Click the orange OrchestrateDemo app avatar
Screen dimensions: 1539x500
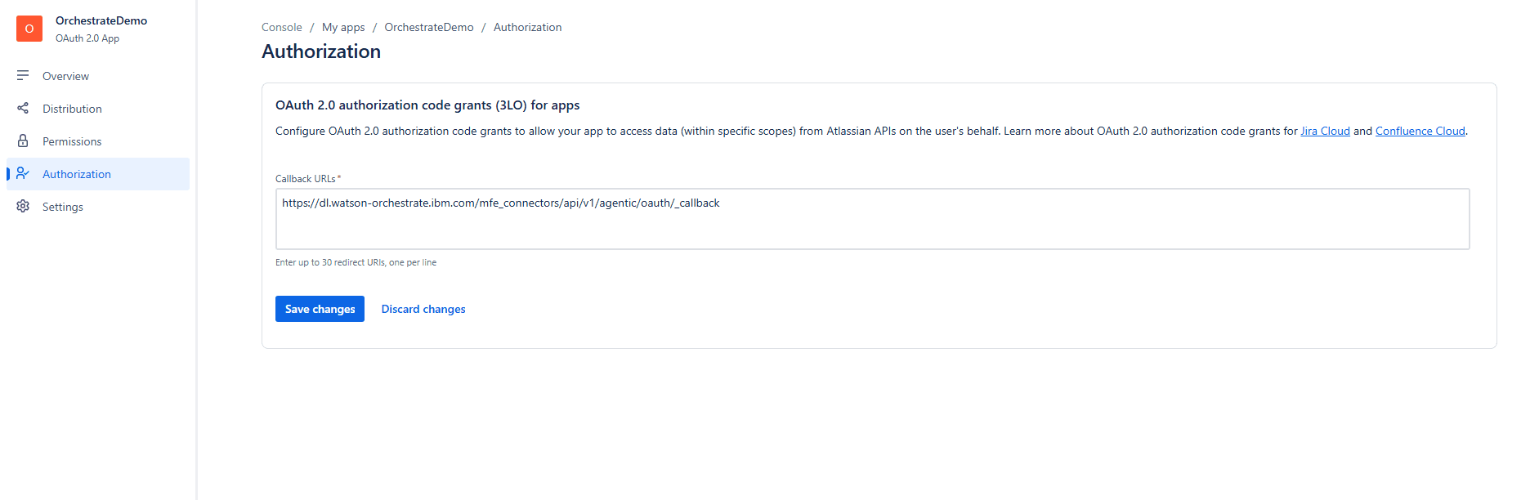click(x=29, y=29)
